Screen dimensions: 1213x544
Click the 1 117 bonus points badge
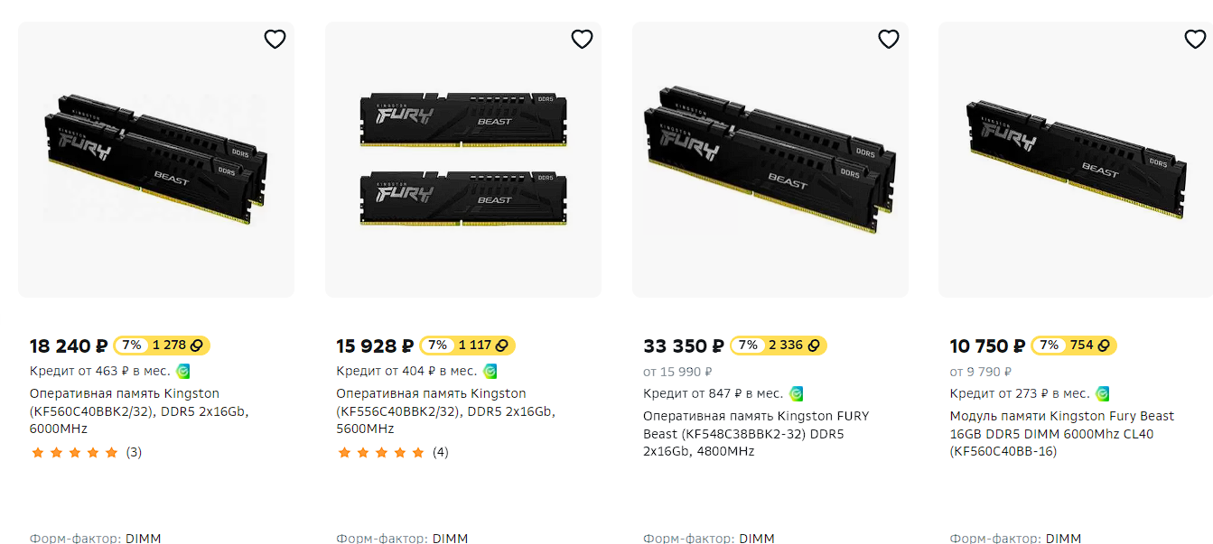[x=468, y=346]
